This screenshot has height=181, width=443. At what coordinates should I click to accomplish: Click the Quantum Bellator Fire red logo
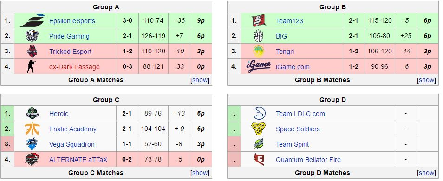pos(259,160)
